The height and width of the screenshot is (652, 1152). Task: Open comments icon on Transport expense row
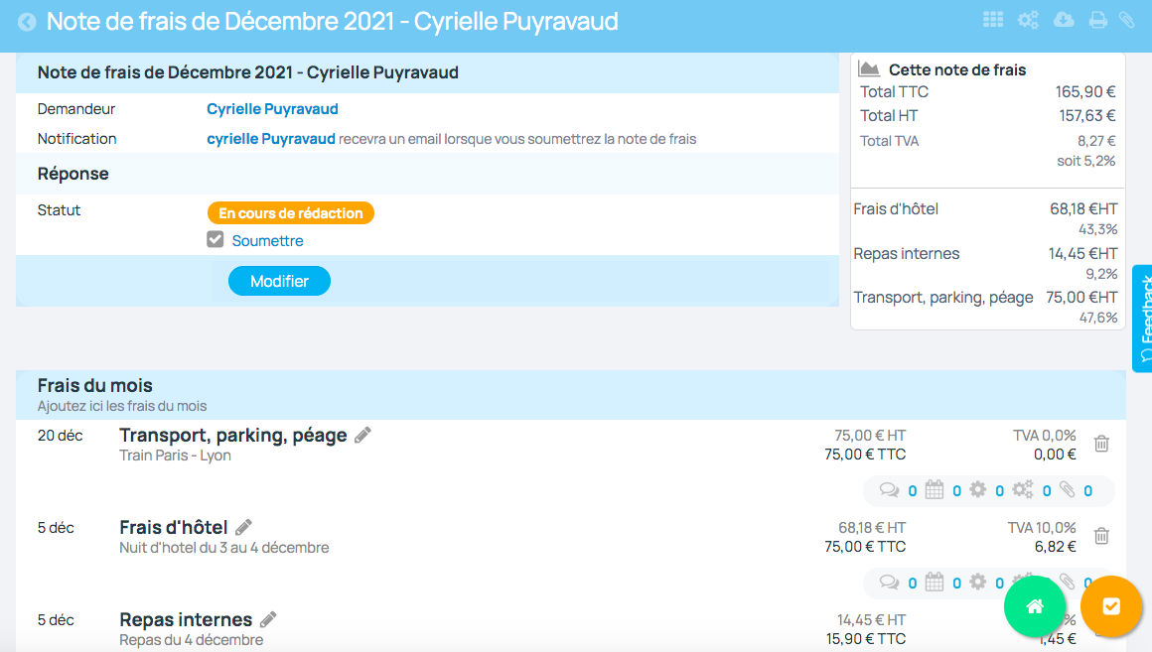(x=889, y=490)
